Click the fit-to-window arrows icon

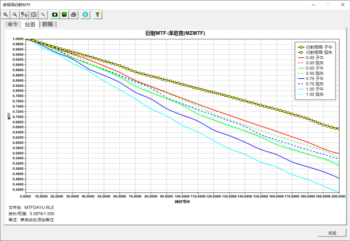(x=34, y=14)
